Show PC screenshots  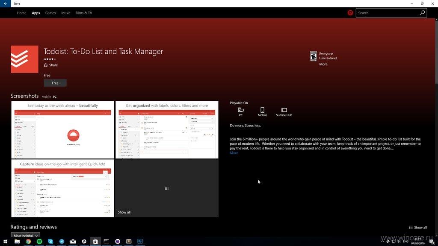click(55, 97)
